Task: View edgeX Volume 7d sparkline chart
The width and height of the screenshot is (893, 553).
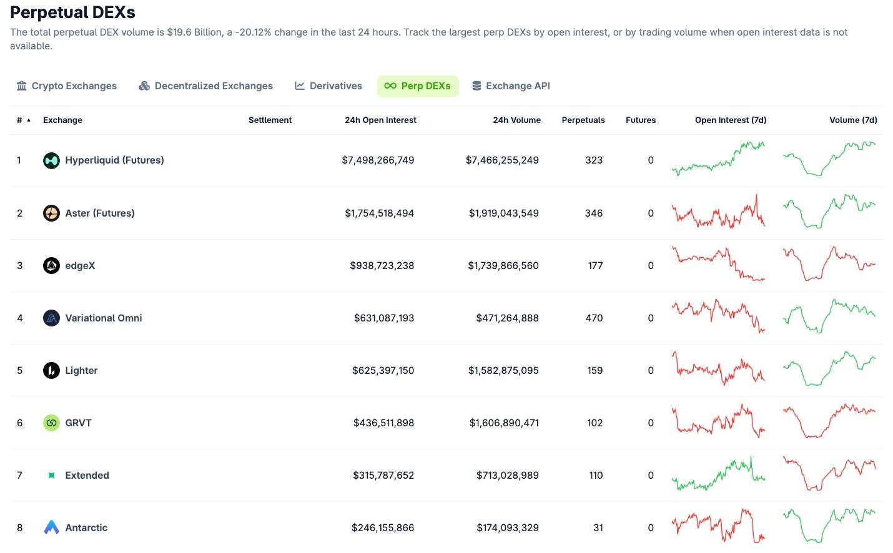Action: click(x=829, y=264)
